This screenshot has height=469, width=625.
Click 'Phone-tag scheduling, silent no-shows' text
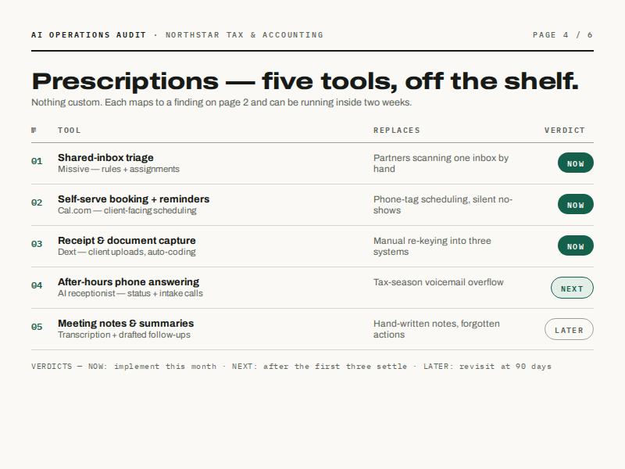point(443,205)
